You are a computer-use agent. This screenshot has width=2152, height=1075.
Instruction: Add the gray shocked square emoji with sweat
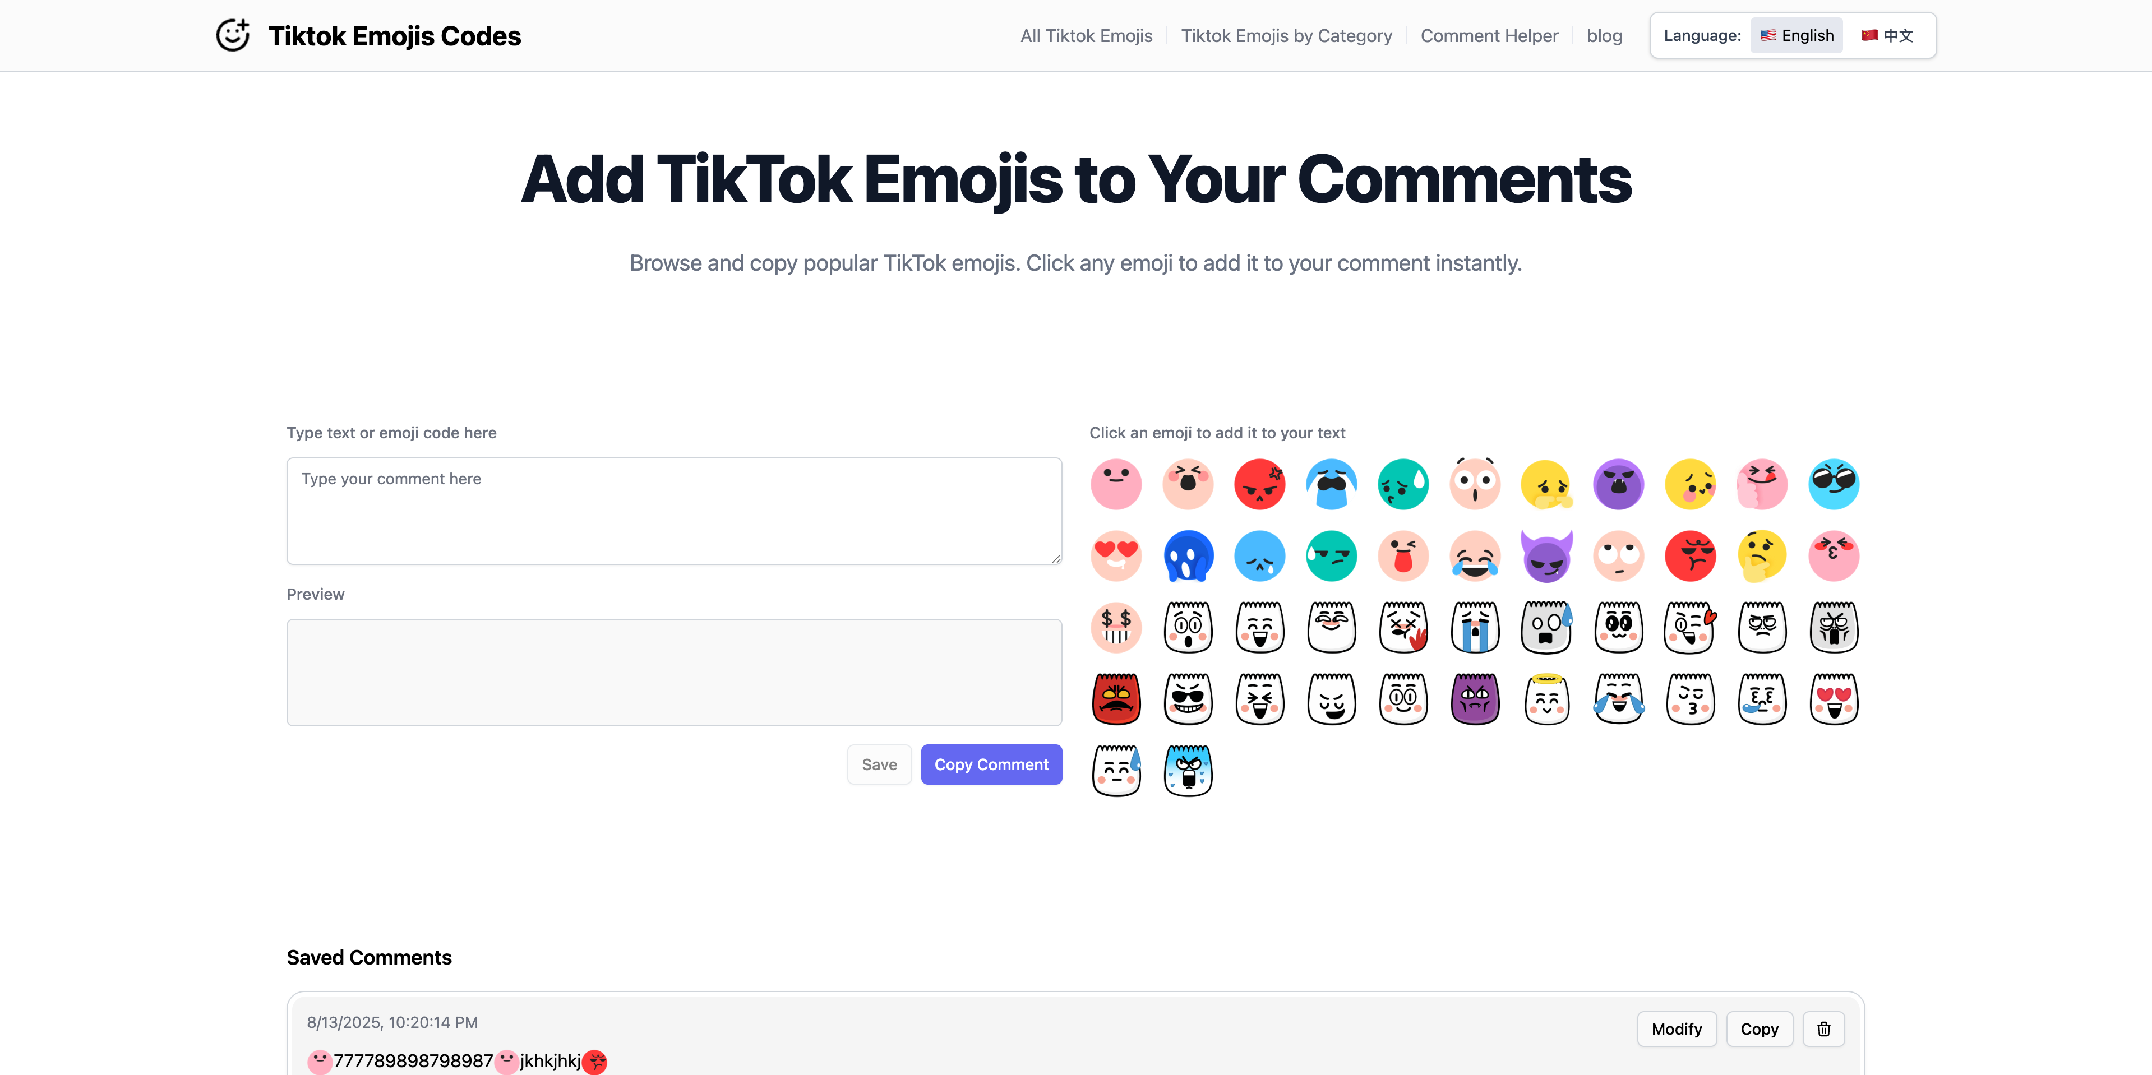[1547, 627]
